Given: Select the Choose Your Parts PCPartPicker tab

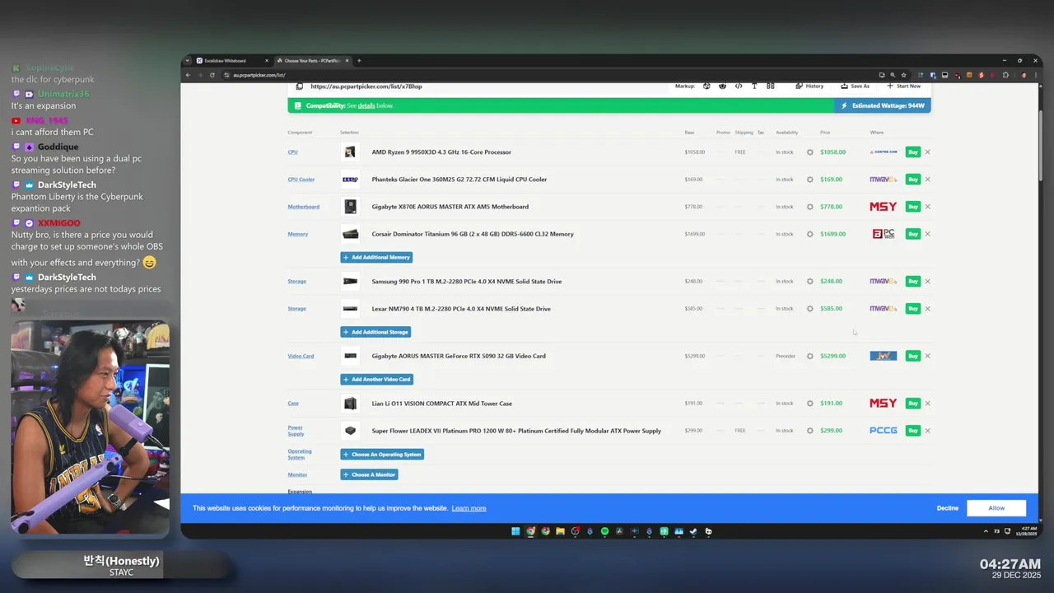Looking at the screenshot, I should 313,61.
